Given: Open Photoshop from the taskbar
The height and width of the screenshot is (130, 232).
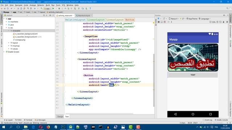Looking at the screenshot, I should tap(63, 127).
